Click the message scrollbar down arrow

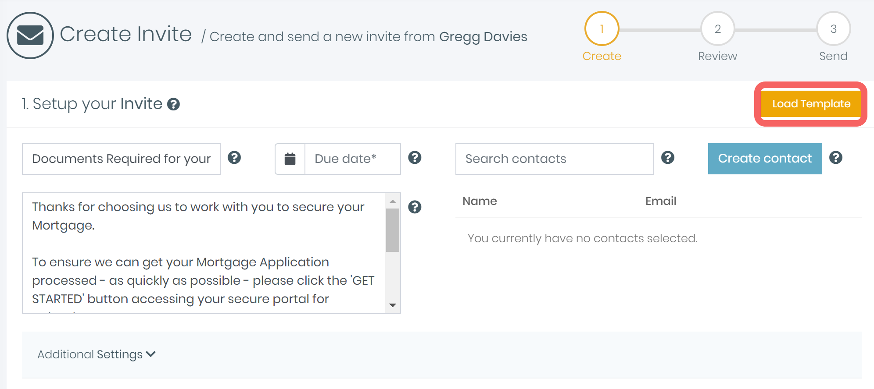(x=393, y=305)
